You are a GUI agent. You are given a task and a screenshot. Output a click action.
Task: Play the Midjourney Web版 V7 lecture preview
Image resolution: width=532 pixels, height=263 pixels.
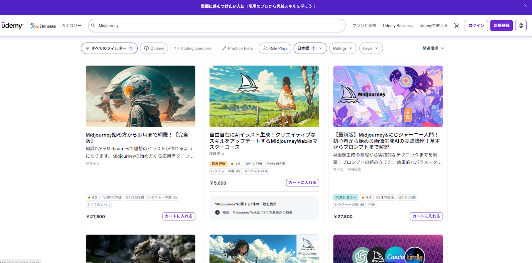pyautogui.click(x=217, y=212)
